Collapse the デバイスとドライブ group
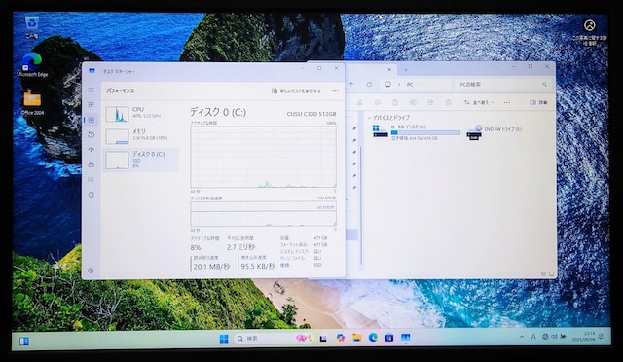The image size is (623, 362). click(x=369, y=118)
